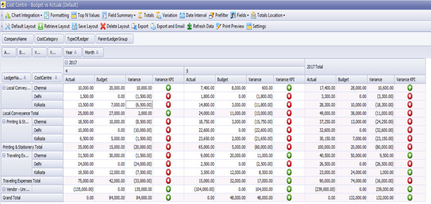Toggle sort on Year column field
This screenshot has width=431, height=204.
[72, 53]
